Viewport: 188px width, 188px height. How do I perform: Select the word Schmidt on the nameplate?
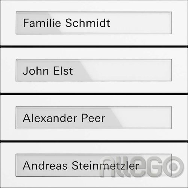[x=88, y=23]
